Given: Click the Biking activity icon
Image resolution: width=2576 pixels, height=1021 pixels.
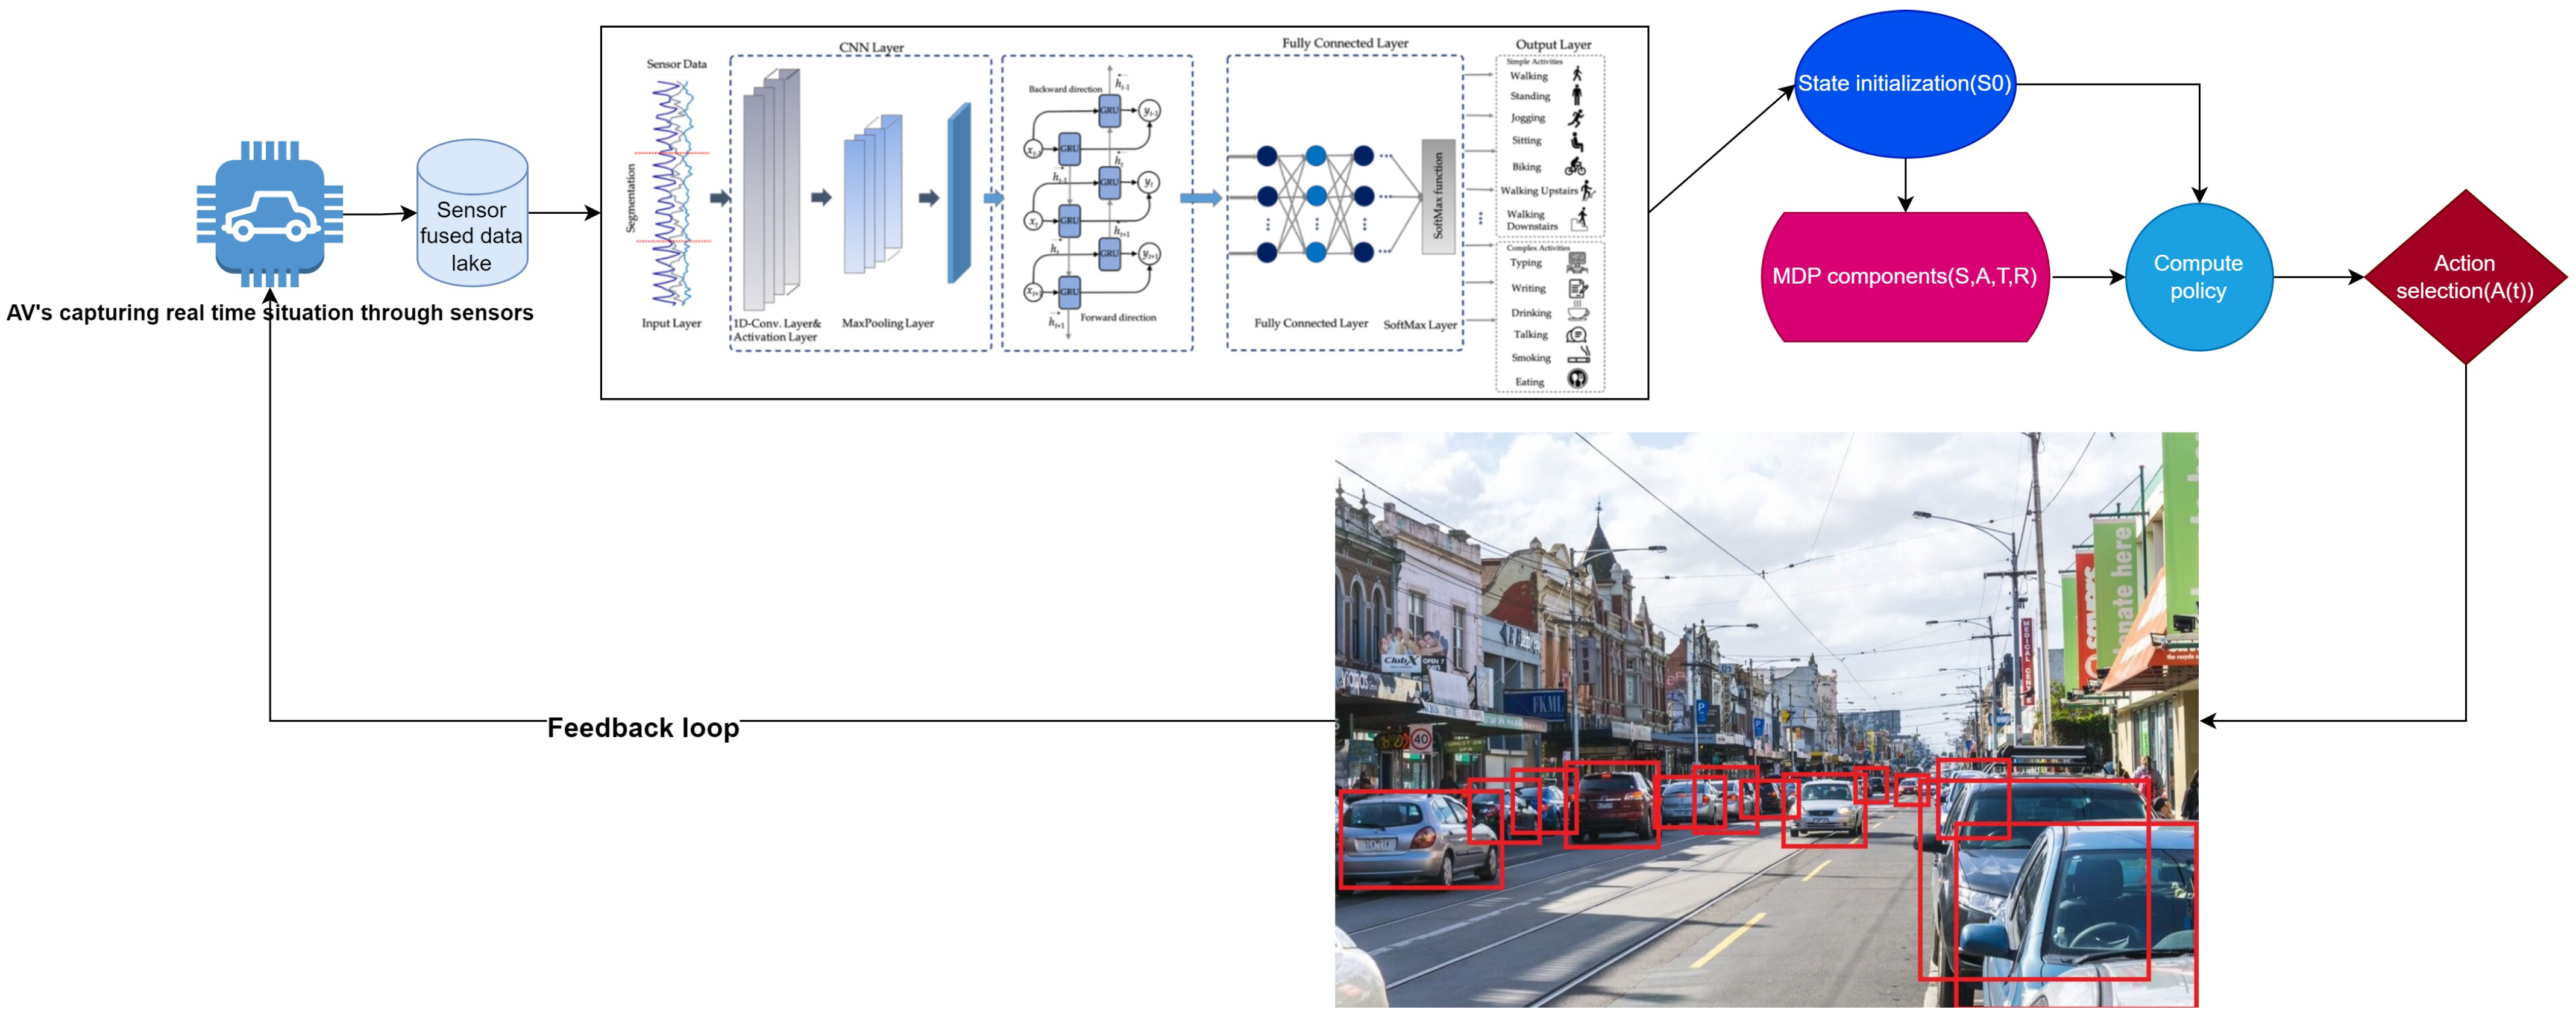Looking at the screenshot, I should coord(1576,167).
